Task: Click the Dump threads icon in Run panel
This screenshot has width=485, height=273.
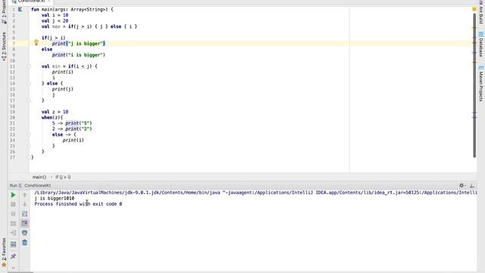Action: [x=13, y=224]
